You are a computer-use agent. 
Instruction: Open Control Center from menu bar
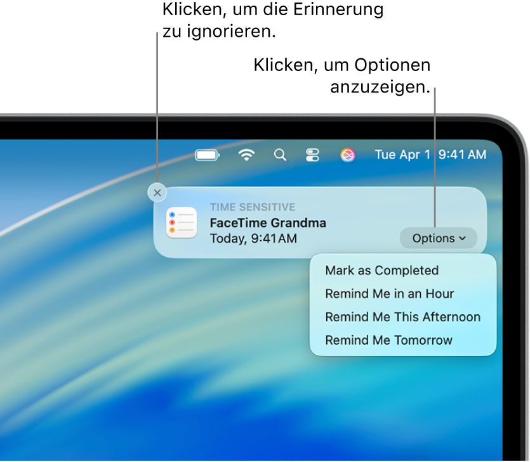tap(312, 155)
